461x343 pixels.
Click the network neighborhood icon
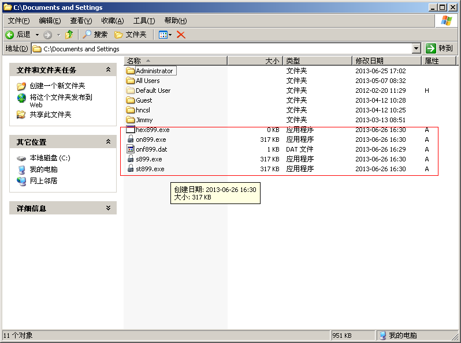point(21,181)
